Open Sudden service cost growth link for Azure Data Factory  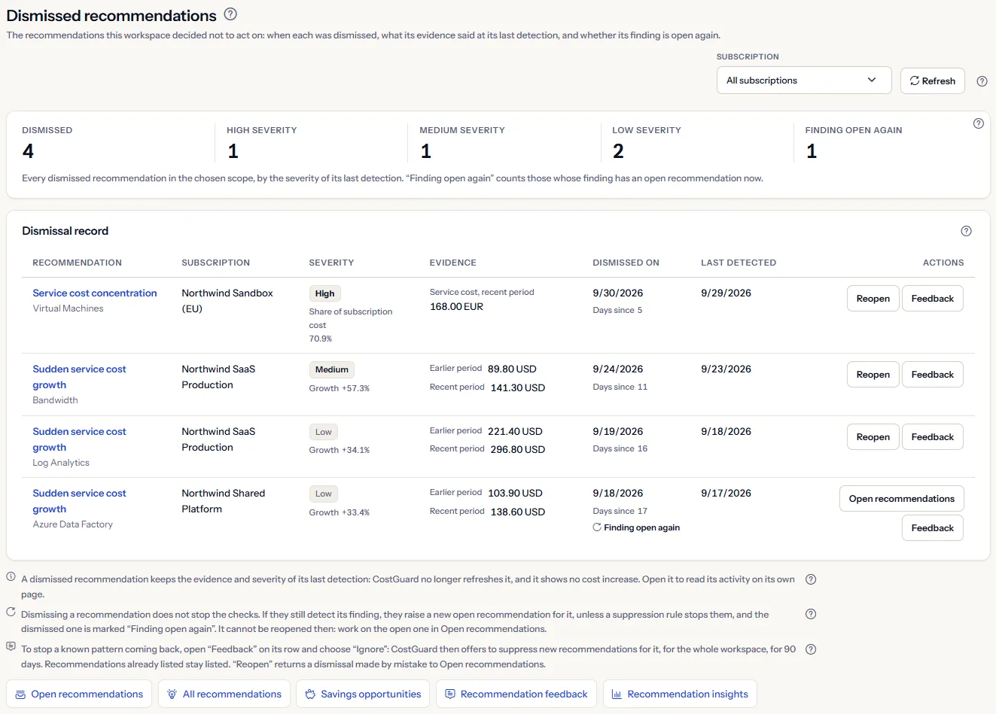tap(79, 501)
